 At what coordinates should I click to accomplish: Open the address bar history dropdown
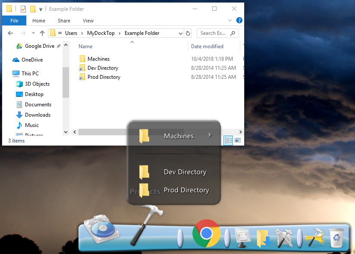tap(180, 33)
